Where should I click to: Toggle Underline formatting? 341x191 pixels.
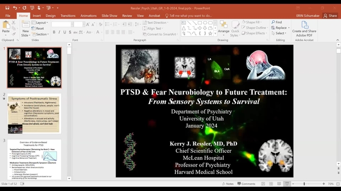coord(64,32)
